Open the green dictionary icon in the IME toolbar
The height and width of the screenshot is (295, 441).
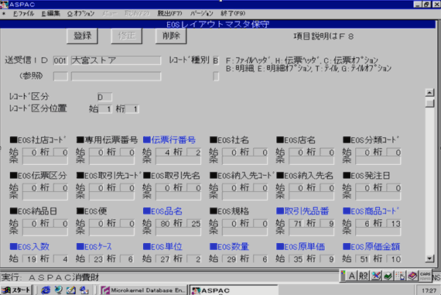click(x=388, y=276)
